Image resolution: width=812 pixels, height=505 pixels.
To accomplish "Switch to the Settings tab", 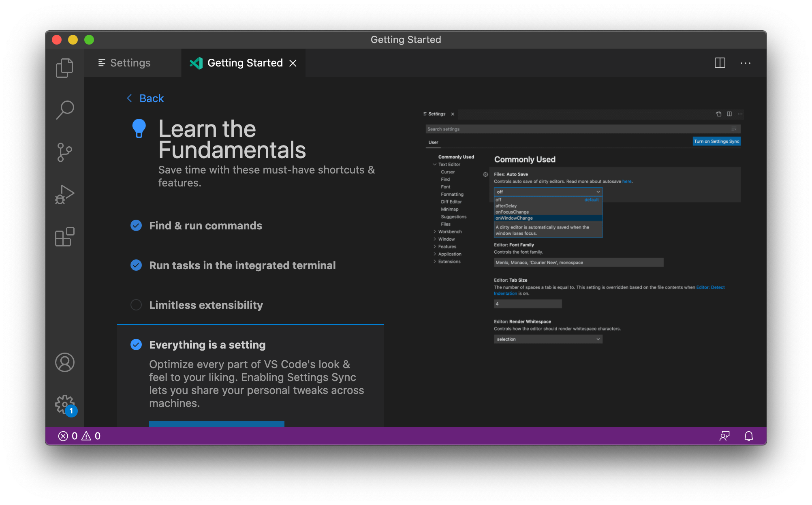I will pos(130,63).
